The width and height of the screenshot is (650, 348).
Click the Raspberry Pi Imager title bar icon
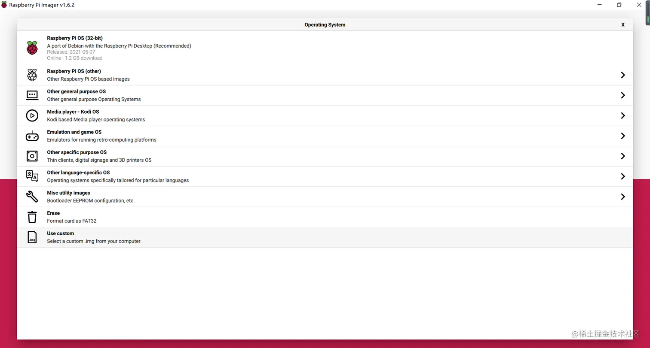point(4,5)
